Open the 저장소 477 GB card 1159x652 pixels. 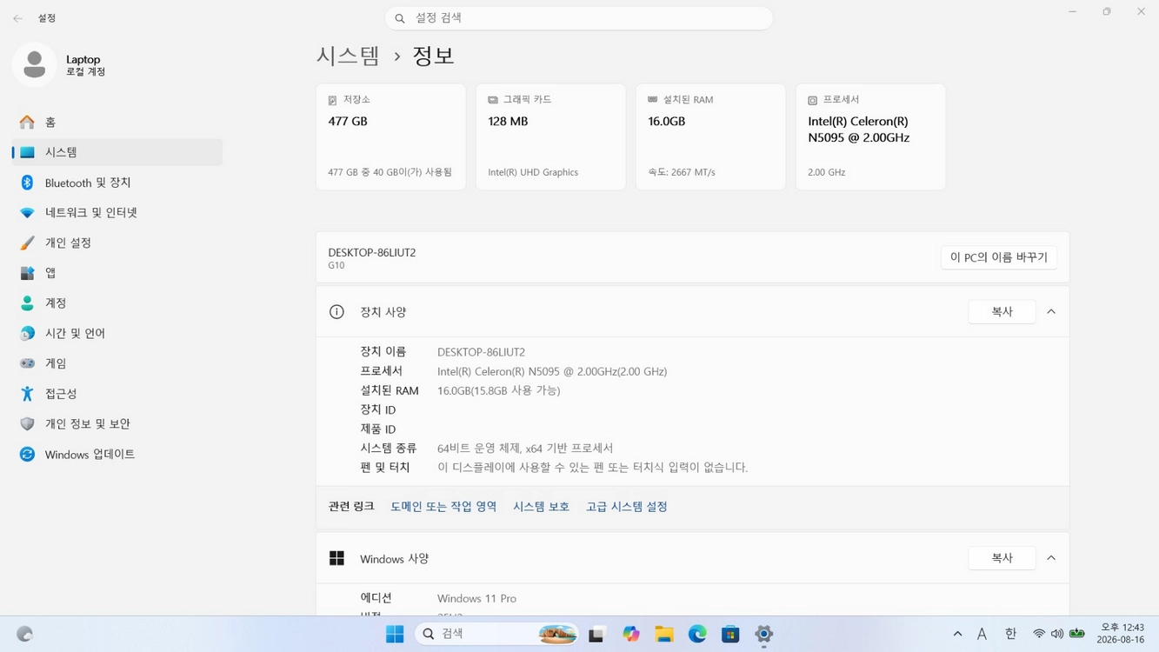coord(390,136)
